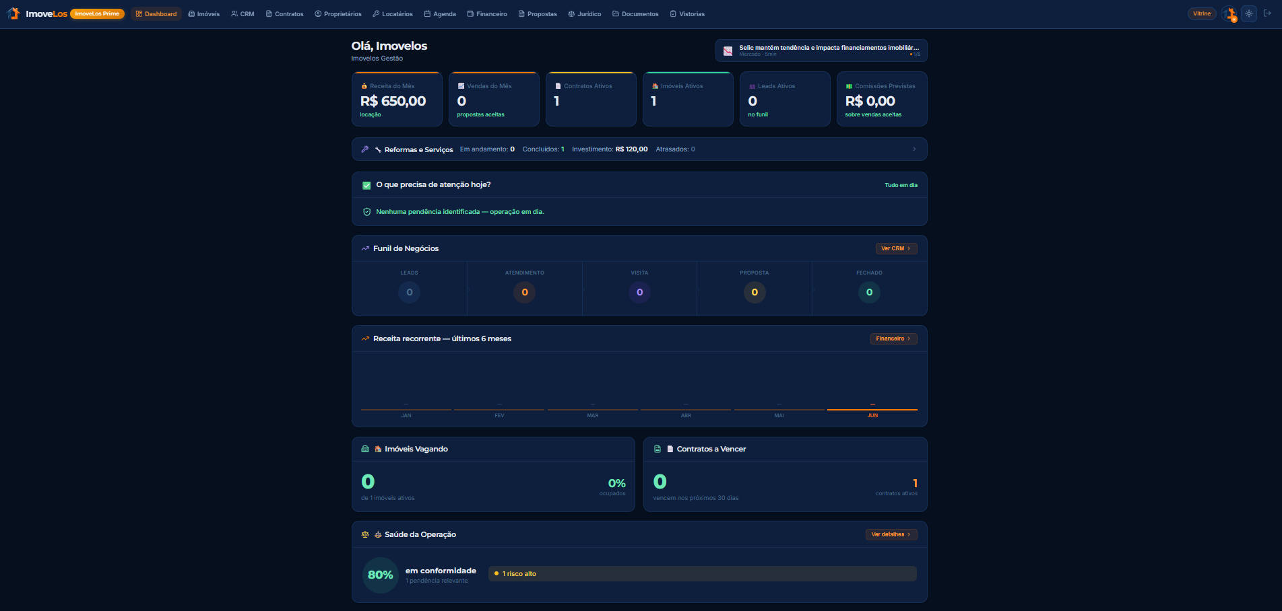Go to Financeiro in top navigation
The image size is (1282, 611).
[487, 13]
